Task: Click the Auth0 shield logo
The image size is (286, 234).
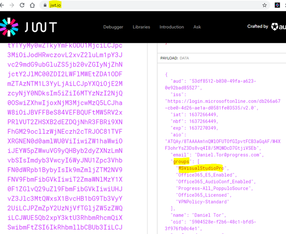Action: [x=275, y=27]
